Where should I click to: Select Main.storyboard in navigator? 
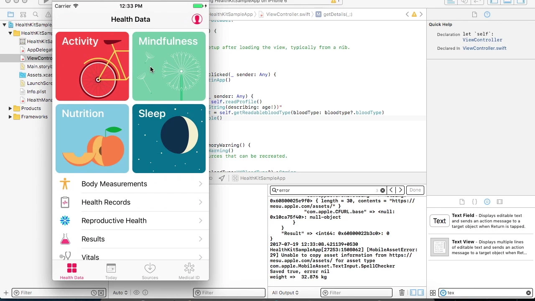(36, 66)
